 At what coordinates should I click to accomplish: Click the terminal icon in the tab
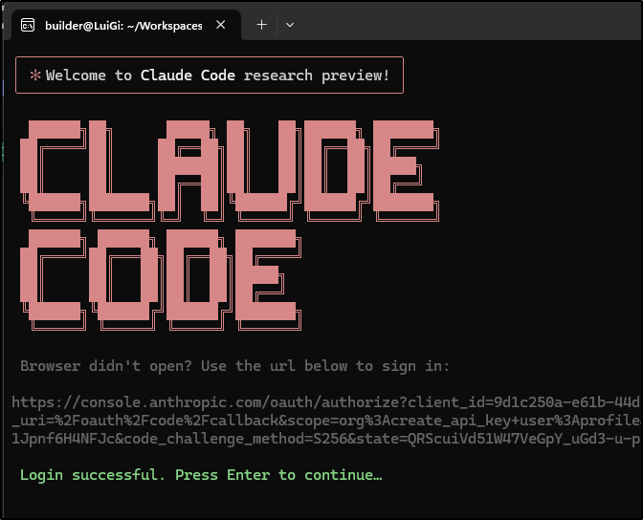click(x=28, y=26)
